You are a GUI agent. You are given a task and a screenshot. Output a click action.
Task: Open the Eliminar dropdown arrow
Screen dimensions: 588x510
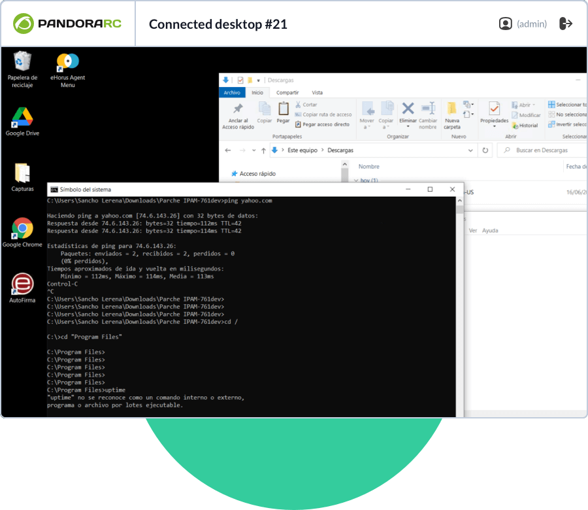(408, 127)
